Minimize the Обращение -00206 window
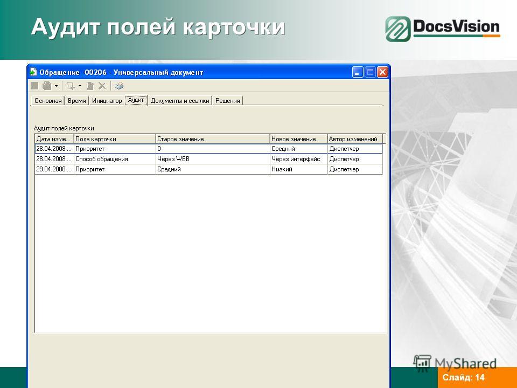Screen dimensions: 517x388 click(x=358, y=72)
